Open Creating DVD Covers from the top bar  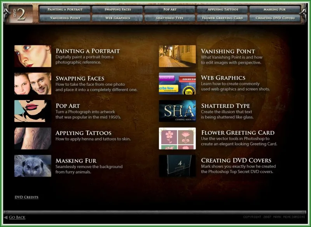pyautogui.click(x=275, y=18)
